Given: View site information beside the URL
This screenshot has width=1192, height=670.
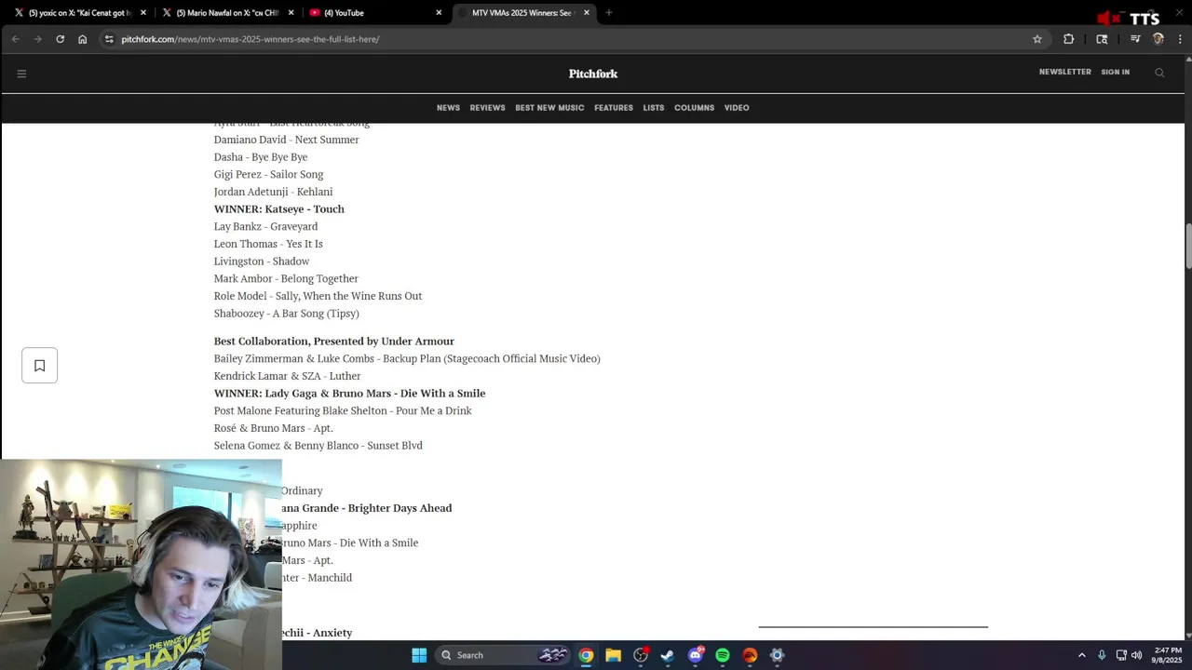Looking at the screenshot, I should pyautogui.click(x=109, y=39).
